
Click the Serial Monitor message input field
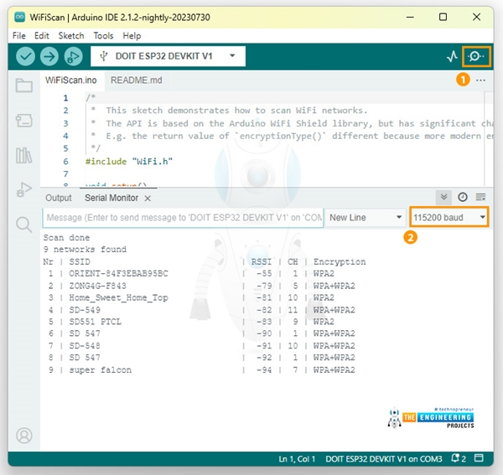183,218
